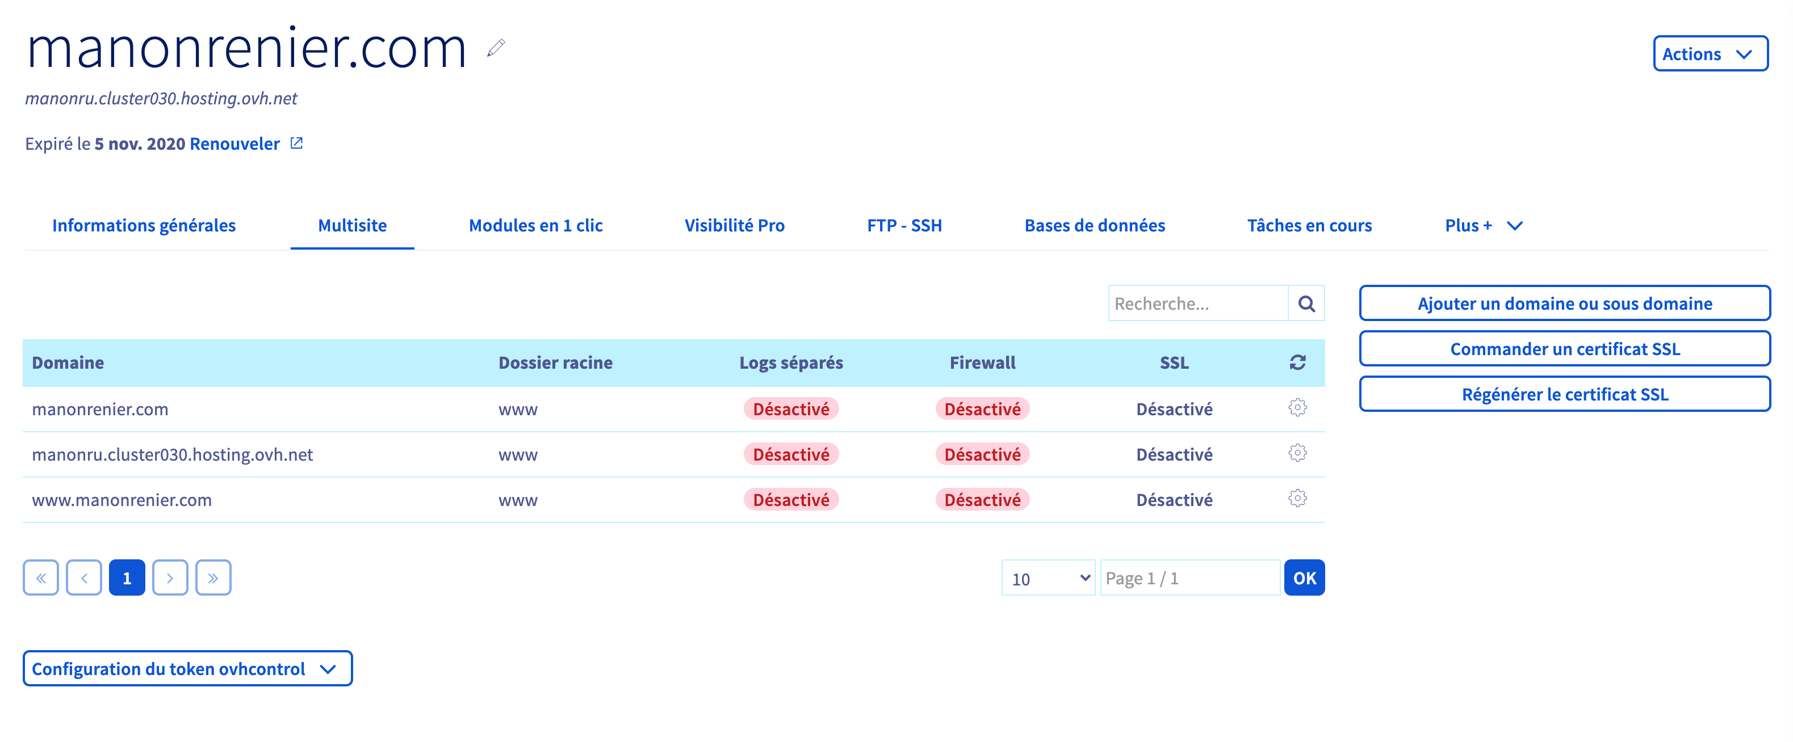Click the pencil edit icon beside manonrenier.com
This screenshot has height=742, width=1793.
[x=496, y=48]
